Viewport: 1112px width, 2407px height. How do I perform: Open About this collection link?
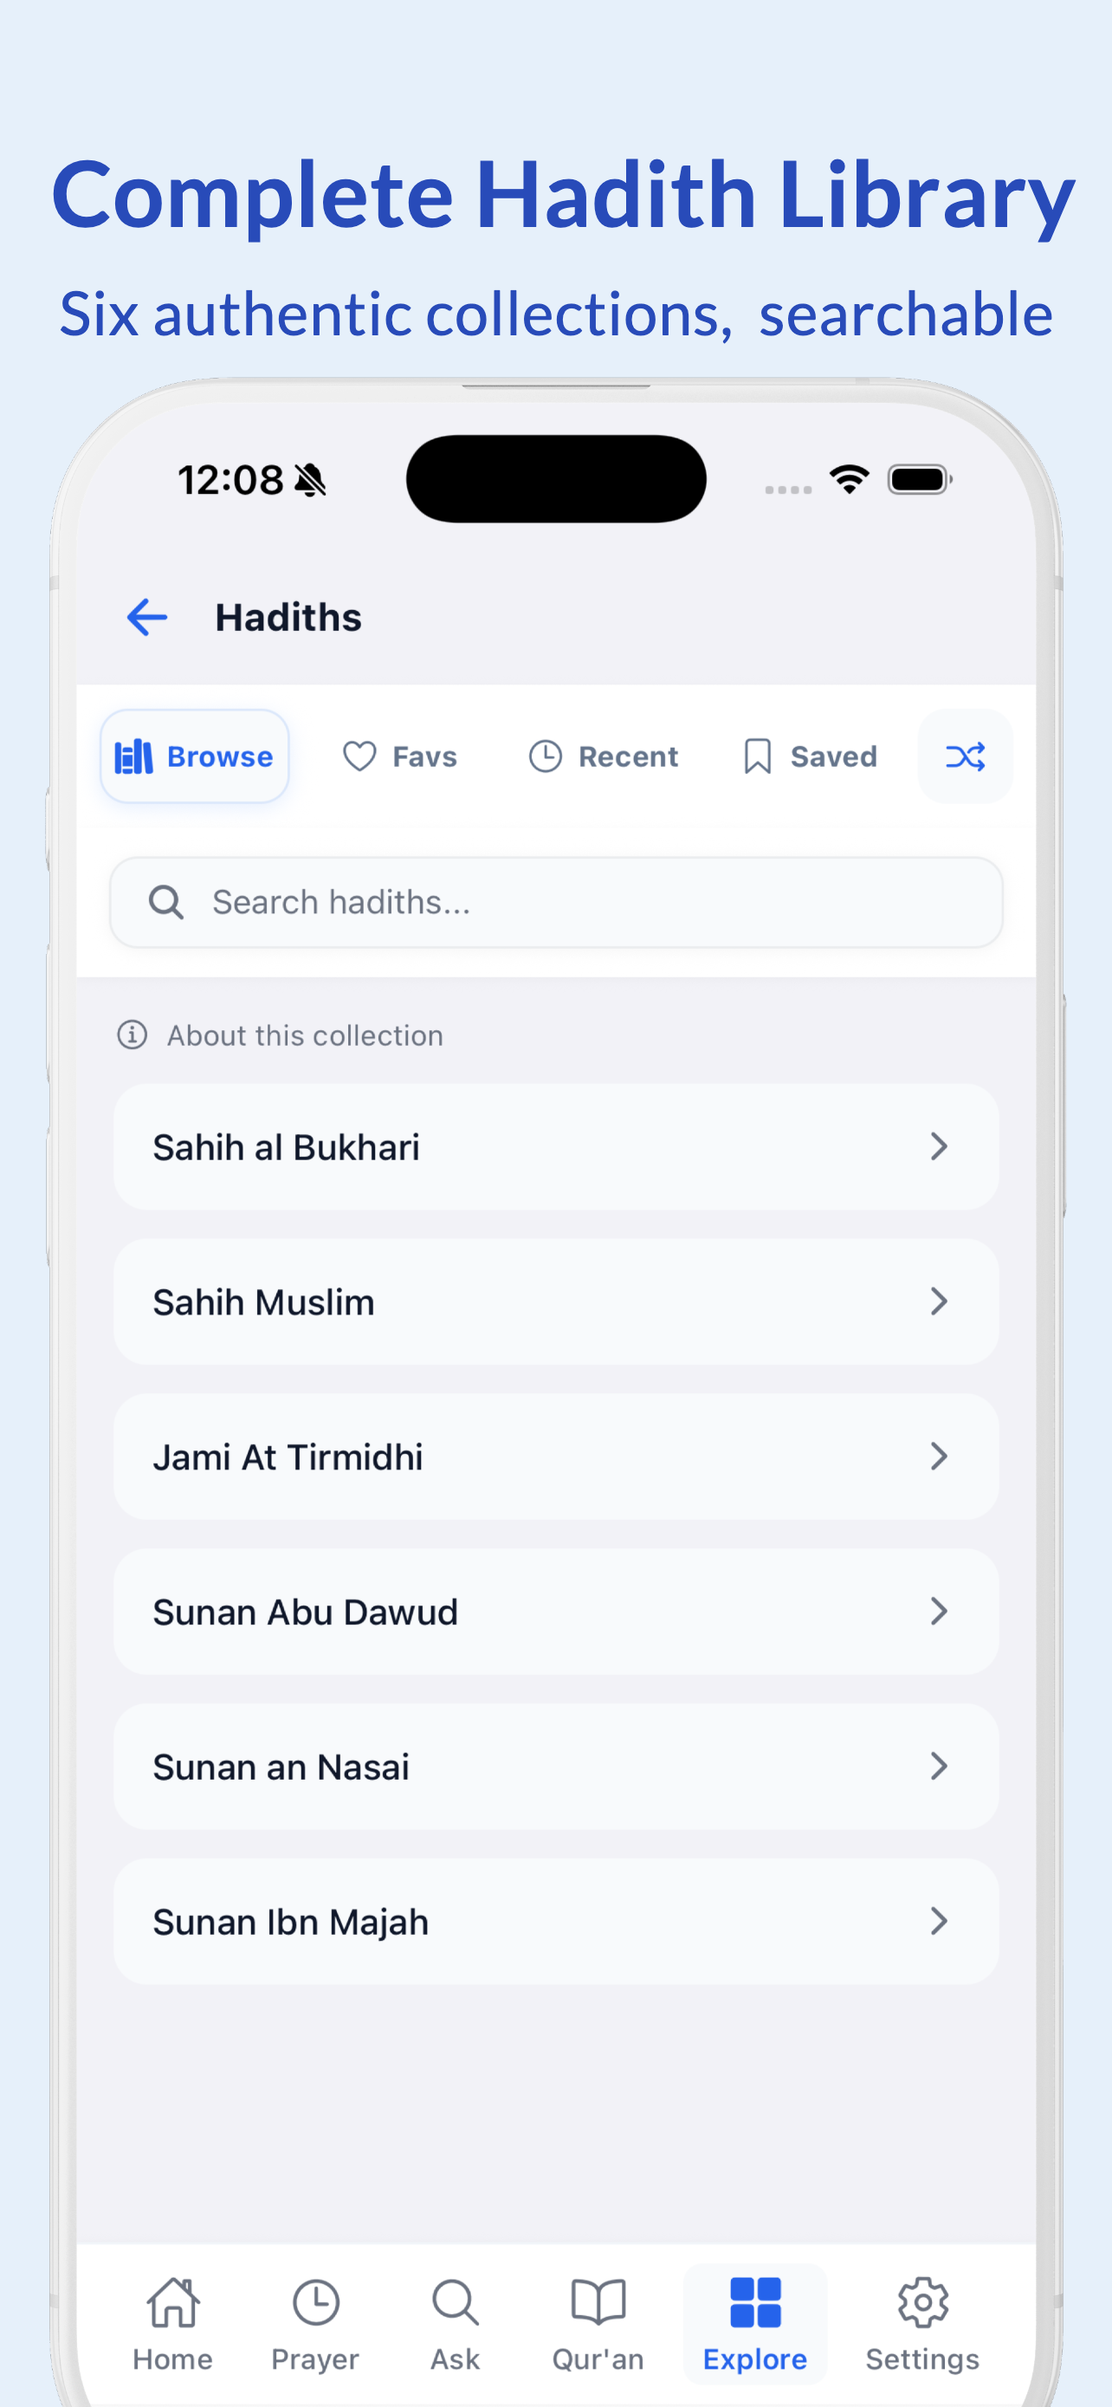(304, 1035)
